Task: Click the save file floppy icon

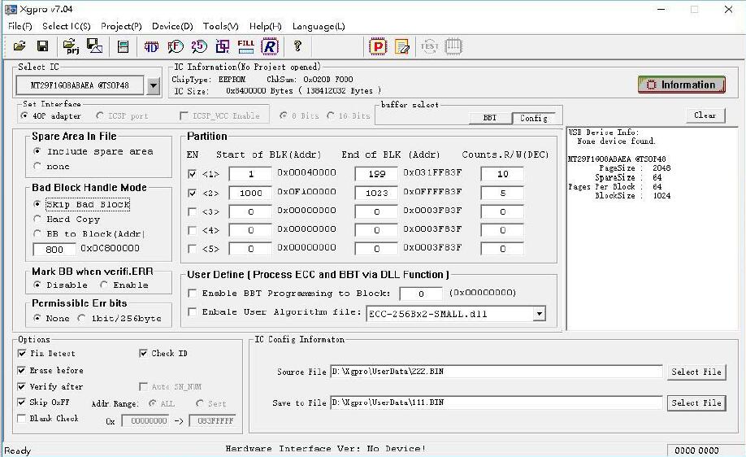Action: pyautogui.click(x=42, y=46)
